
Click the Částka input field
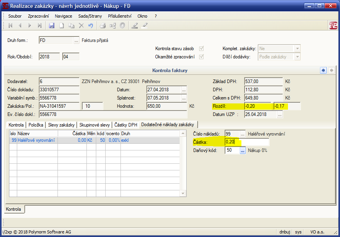coord(247,142)
